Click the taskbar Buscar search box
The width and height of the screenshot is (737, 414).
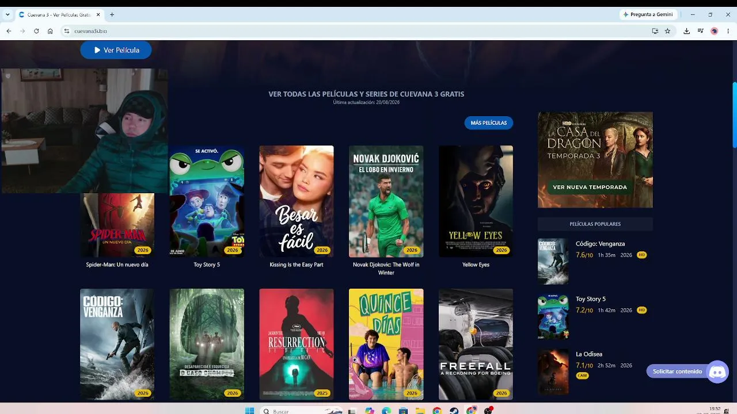click(x=300, y=411)
